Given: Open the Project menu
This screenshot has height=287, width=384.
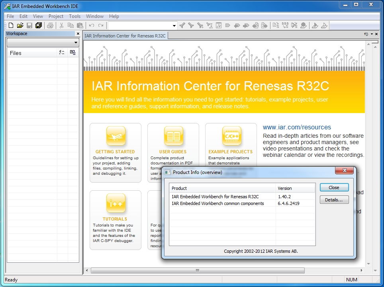Looking at the screenshot, I should (56, 16).
